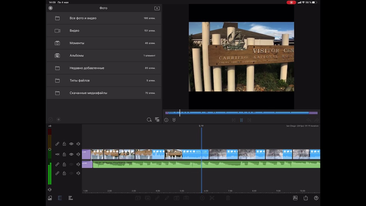Open the Альбомы category
Viewport: 366px width, 206px height.
(104, 56)
